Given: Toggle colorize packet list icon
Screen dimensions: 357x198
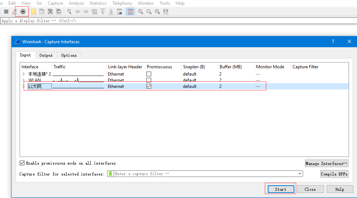Looking at the screenshot, I should coord(130,12).
